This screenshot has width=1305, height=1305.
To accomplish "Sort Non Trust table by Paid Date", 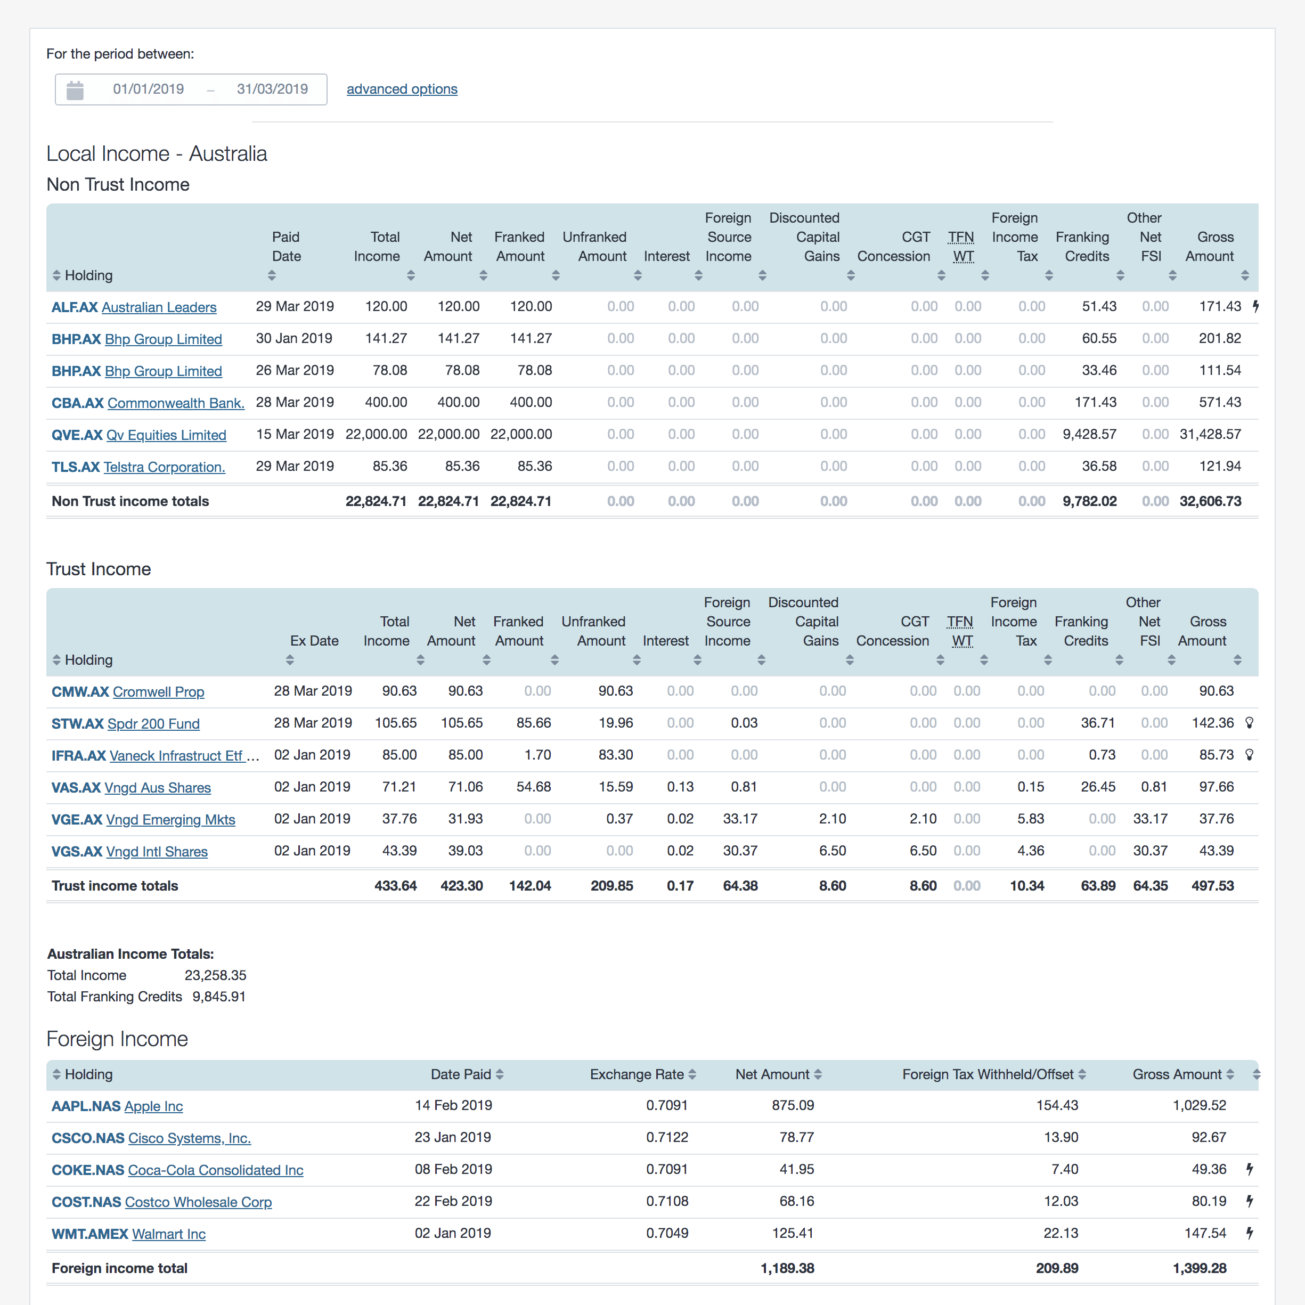I will (272, 275).
